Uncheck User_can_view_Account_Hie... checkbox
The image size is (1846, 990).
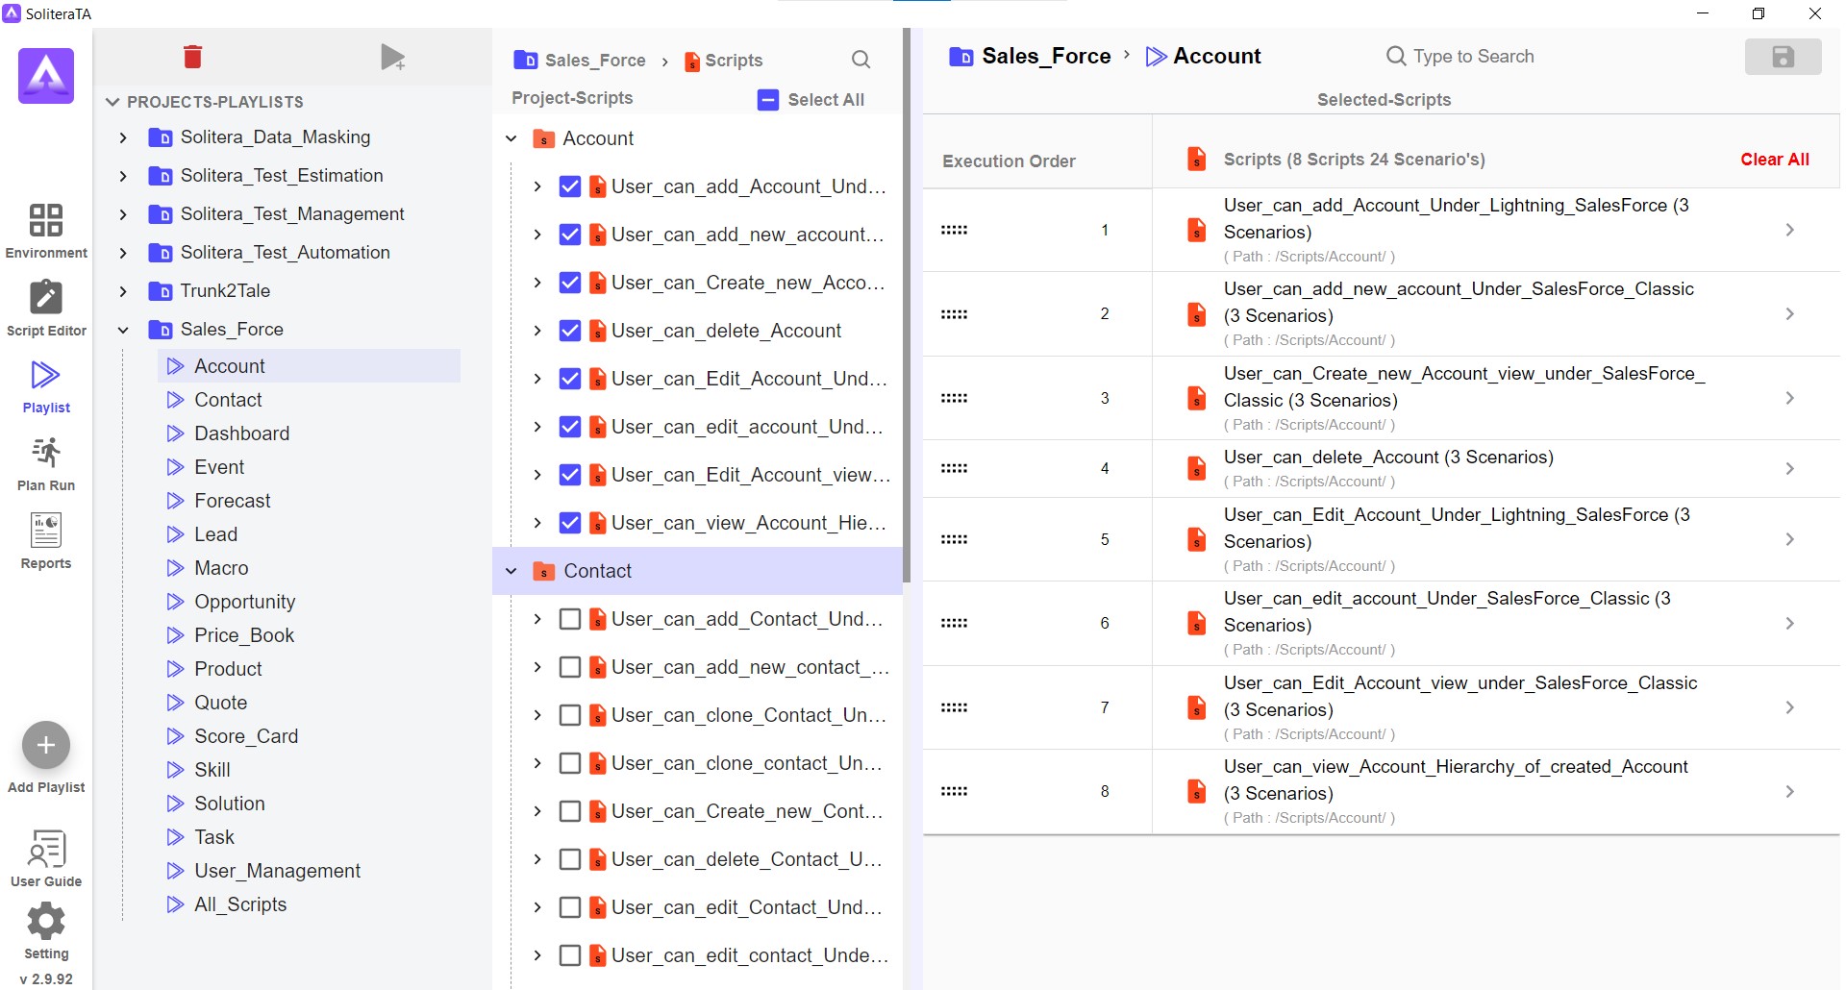[570, 523]
